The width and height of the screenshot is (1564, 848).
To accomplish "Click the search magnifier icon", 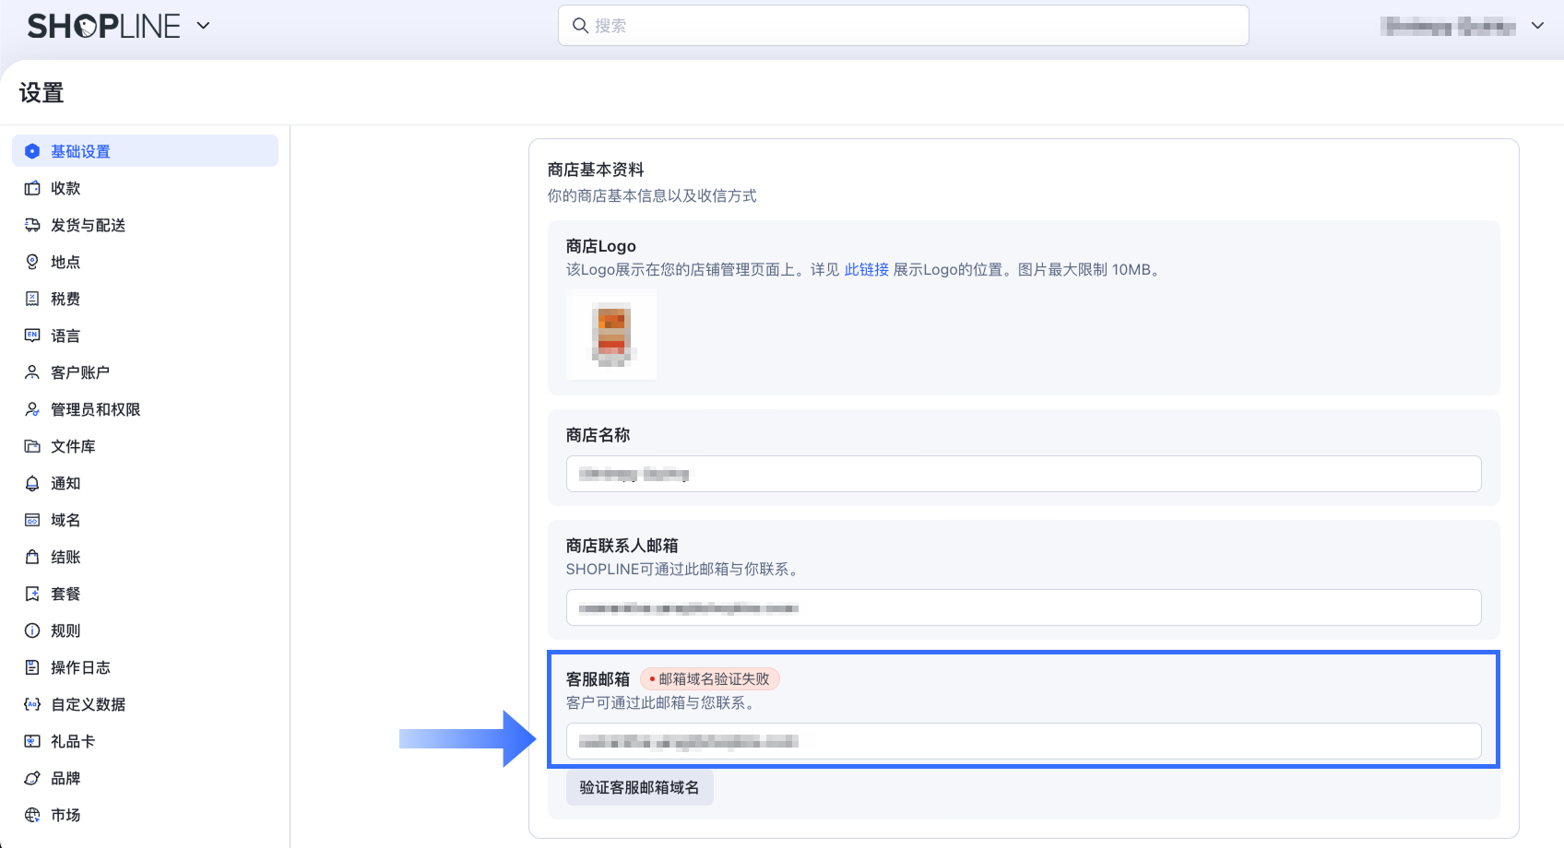I will [x=580, y=26].
